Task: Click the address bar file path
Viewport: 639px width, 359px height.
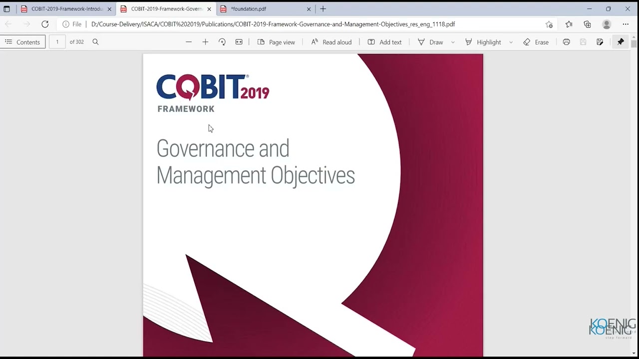Action: pos(273,24)
